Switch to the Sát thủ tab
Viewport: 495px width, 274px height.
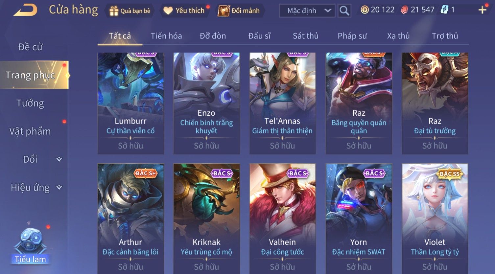[306, 36]
